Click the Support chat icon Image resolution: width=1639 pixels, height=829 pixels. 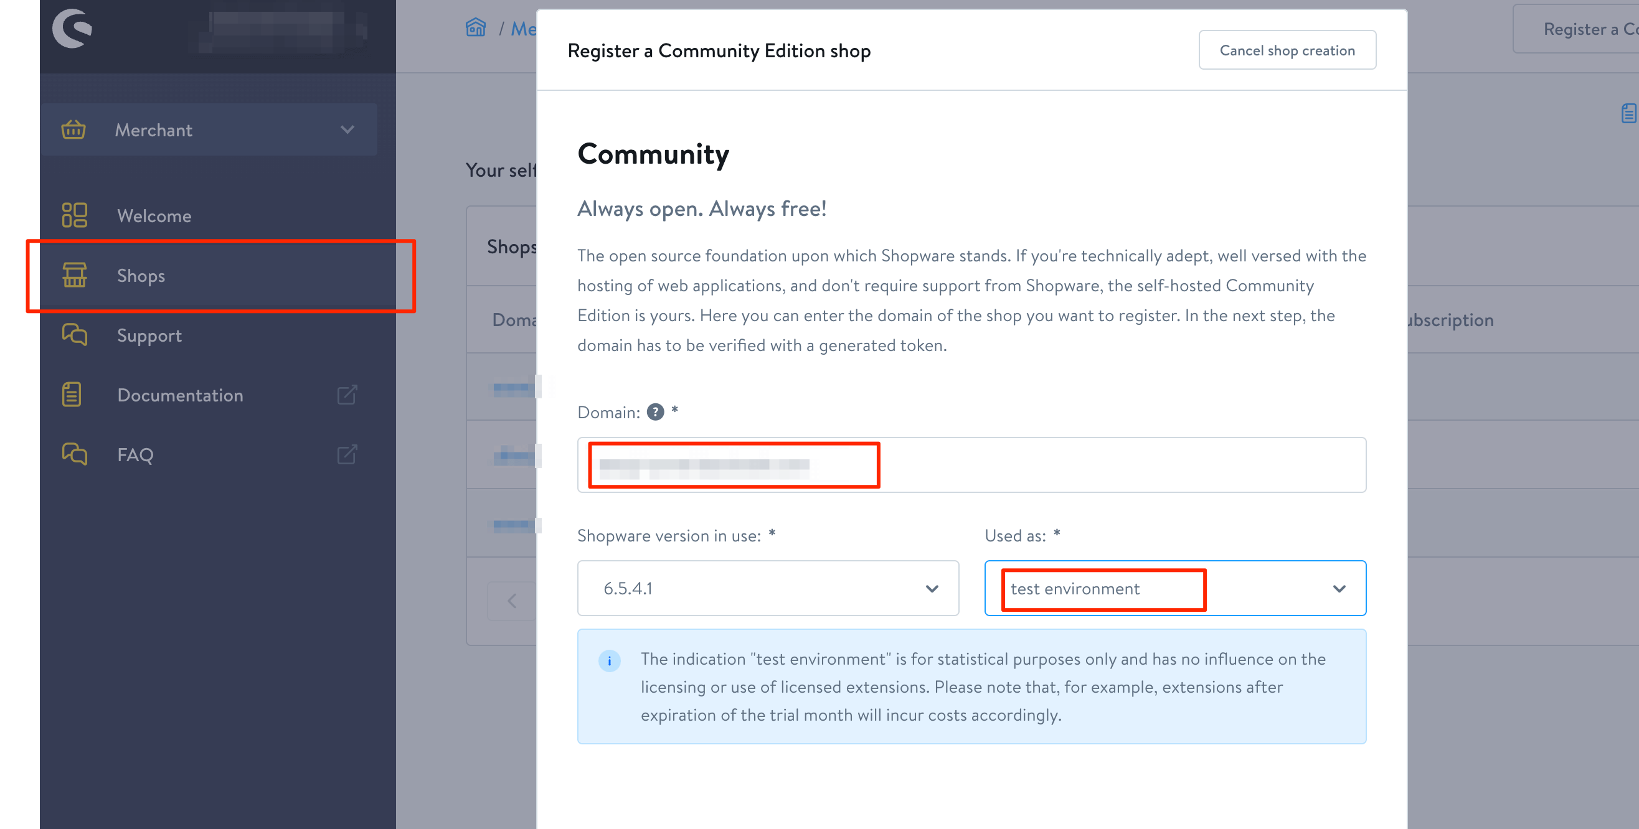pos(75,334)
